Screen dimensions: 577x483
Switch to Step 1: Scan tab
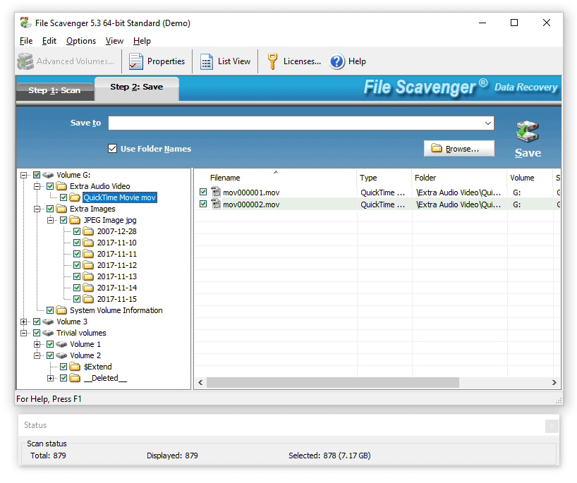click(x=54, y=90)
